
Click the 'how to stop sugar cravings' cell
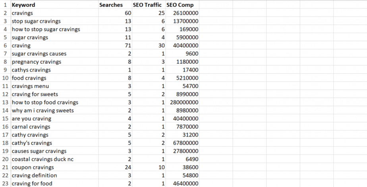46,29
